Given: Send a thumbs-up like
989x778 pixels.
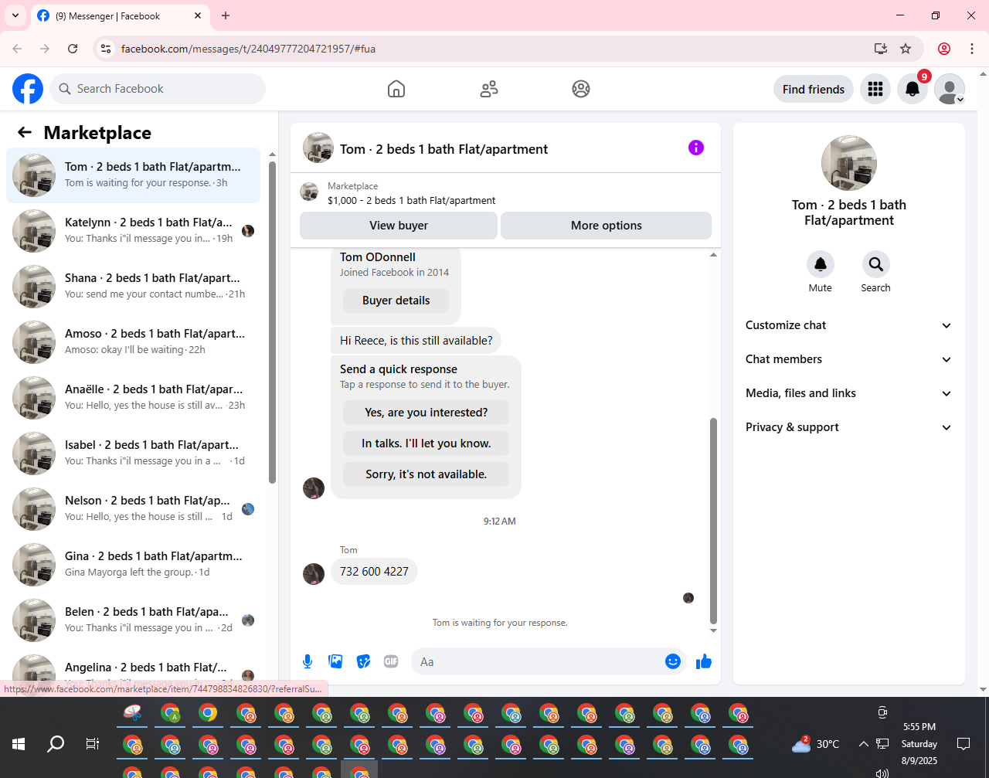Looking at the screenshot, I should (704, 661).
